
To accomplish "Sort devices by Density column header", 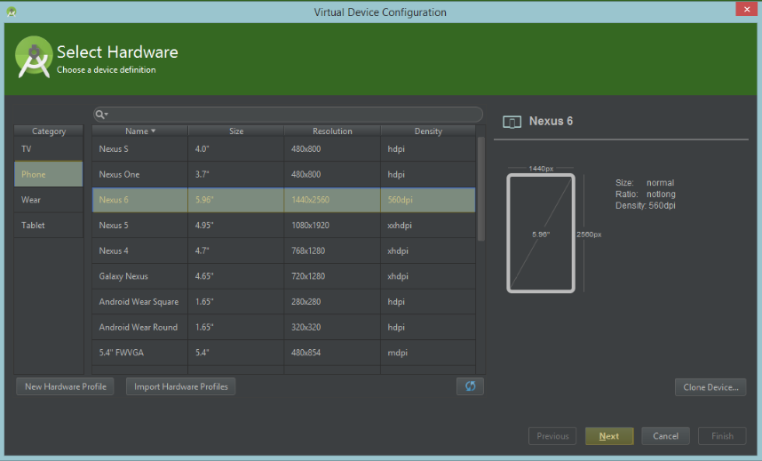I will click(x=428, y=131).
